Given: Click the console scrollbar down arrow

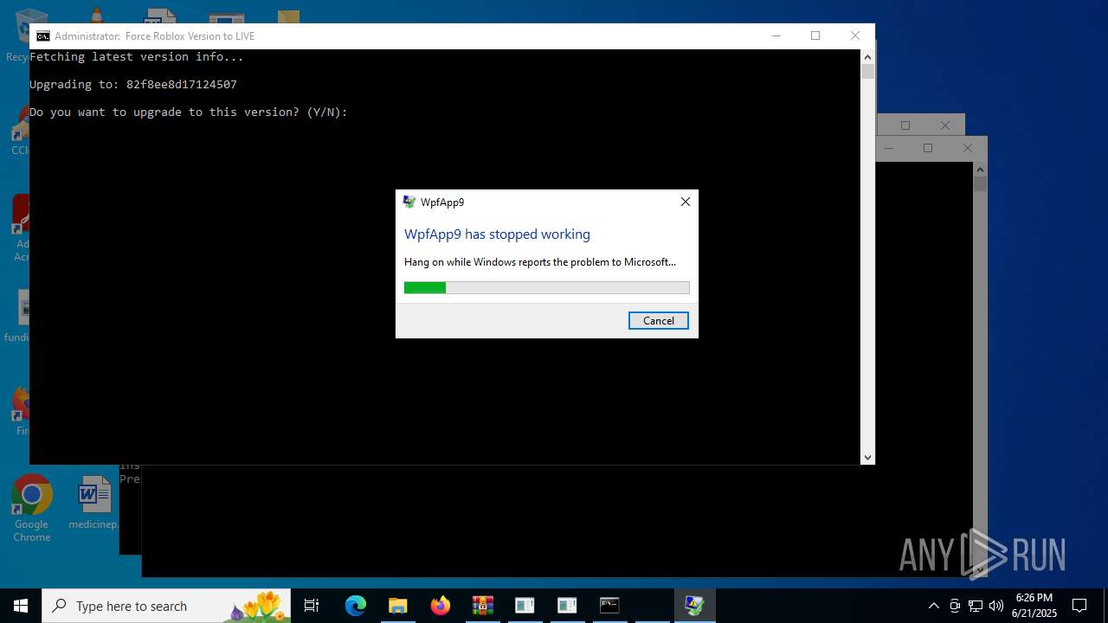Looking at the screenshot, I should (x=867, y=457).
